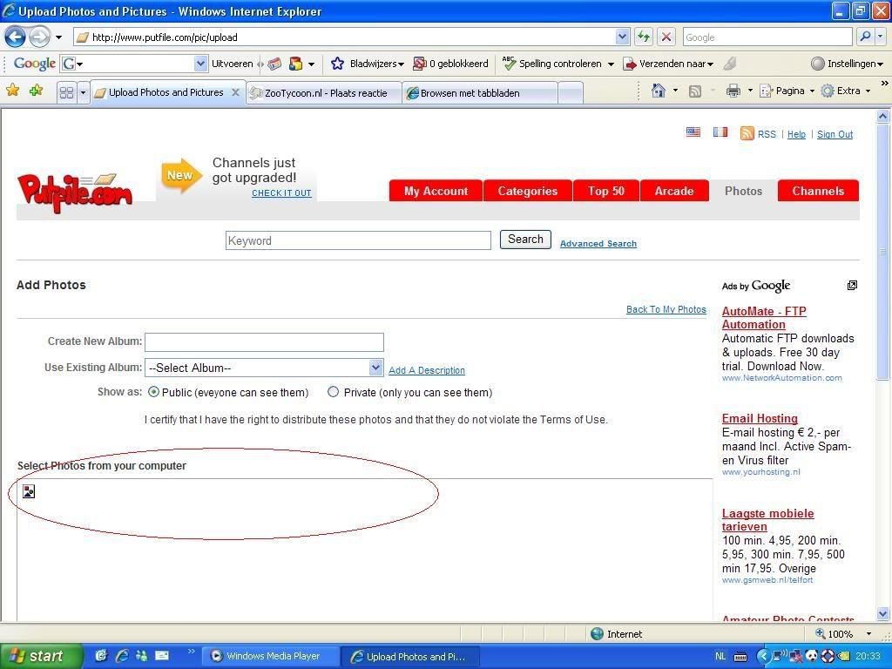Select the Private visibility radio button
Image resolution: width=892 pixels, height=669 pixels.
tap(333, 392)
